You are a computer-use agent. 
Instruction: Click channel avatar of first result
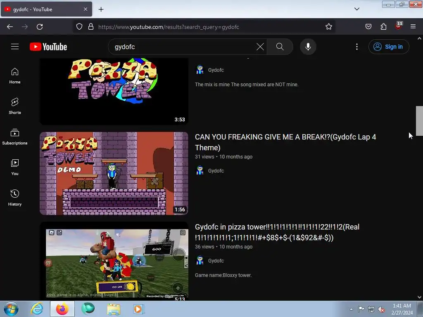click(x=200, y=70)
